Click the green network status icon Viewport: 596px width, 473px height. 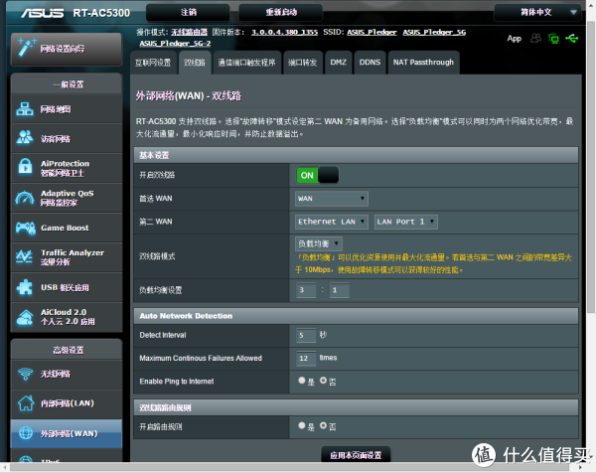pyautogui.click(x=554, y=38)
